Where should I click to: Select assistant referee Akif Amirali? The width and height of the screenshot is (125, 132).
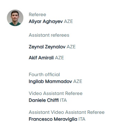pos(41,58)
